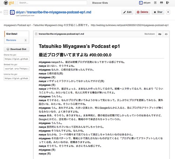Click the Markdown language label
Viewport: 175px width, 159px height.
[149, 34]
